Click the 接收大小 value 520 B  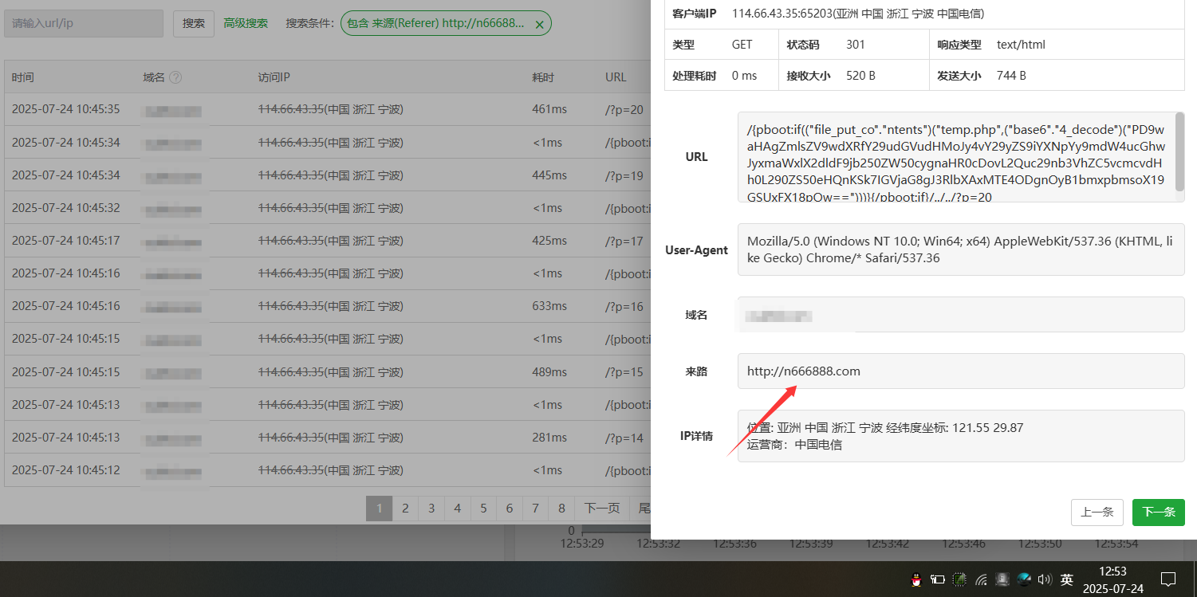(860, 76)
